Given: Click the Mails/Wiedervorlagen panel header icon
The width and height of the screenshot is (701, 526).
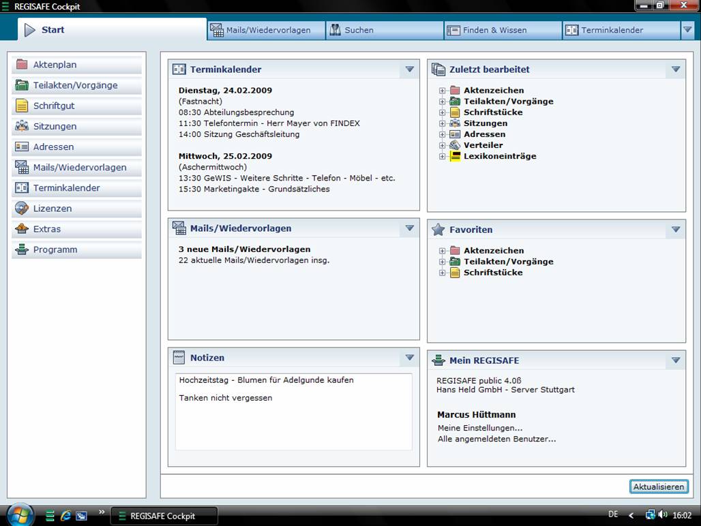Looking at the screenshot, I should pos(179,228).
